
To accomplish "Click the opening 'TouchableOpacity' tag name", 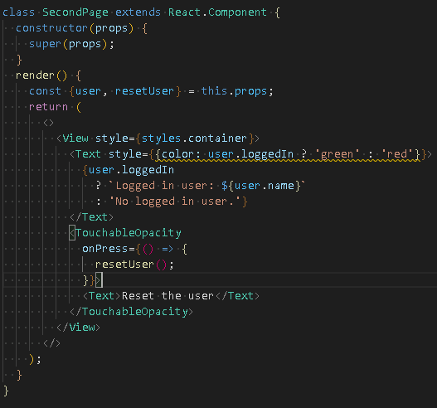I will (129, 233).
